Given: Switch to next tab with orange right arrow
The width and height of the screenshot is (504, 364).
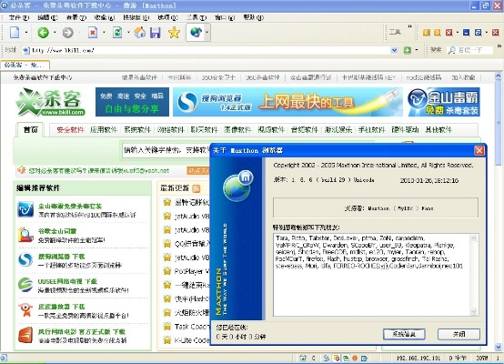Looking at the screenshot, I should tap(438, 32).
